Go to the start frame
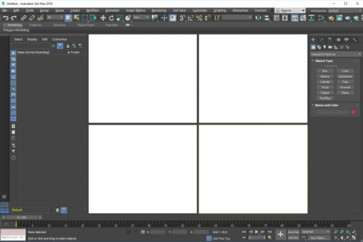 point(244,232)
